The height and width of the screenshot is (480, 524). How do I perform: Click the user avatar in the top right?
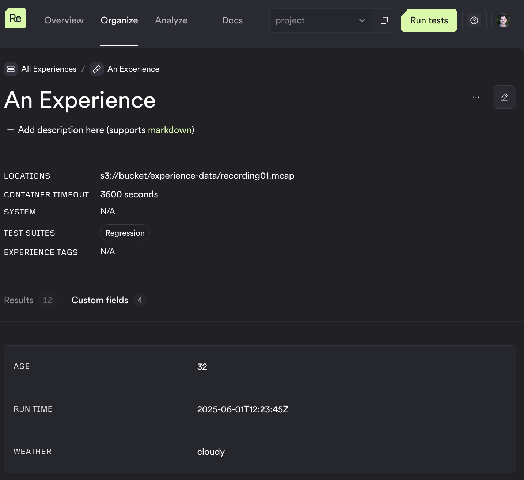504,20
